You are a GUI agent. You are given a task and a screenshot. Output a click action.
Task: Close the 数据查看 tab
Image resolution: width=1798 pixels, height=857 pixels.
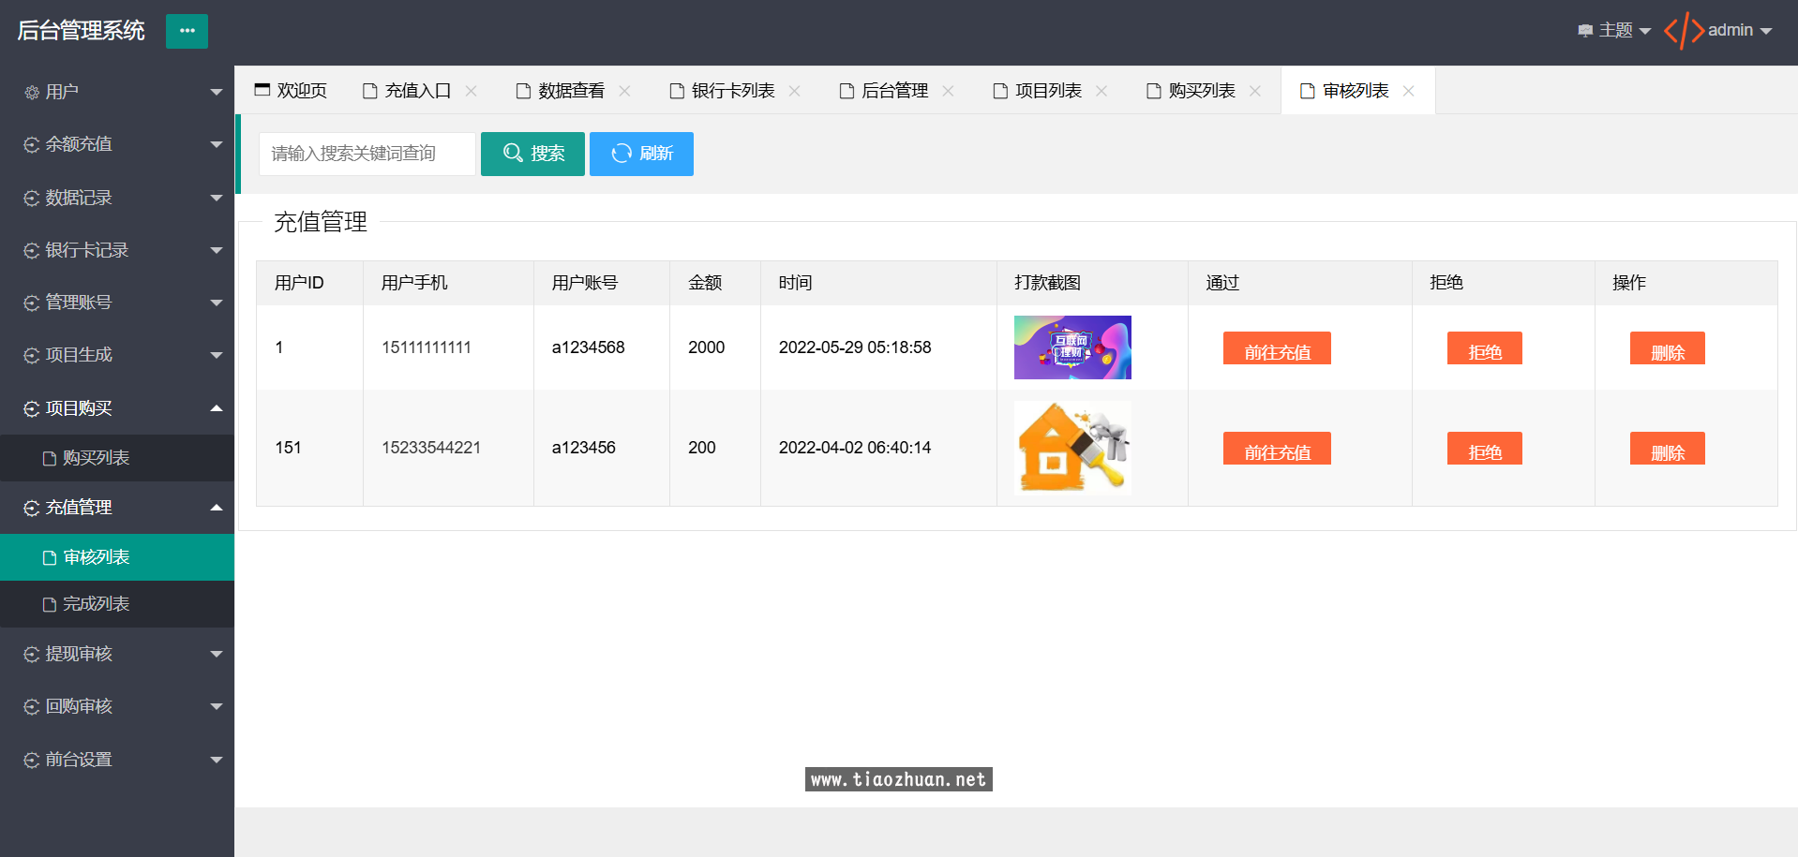coord(624,91)
